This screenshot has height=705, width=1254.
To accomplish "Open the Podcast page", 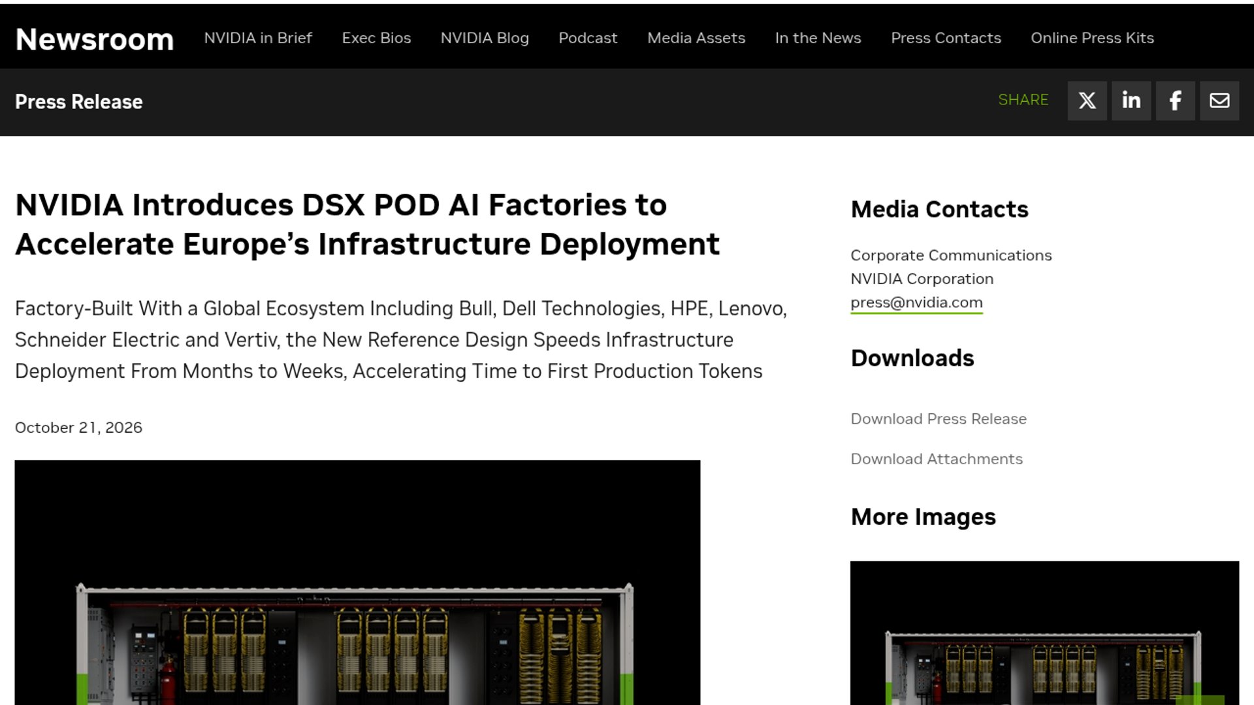I will point(588,38).
